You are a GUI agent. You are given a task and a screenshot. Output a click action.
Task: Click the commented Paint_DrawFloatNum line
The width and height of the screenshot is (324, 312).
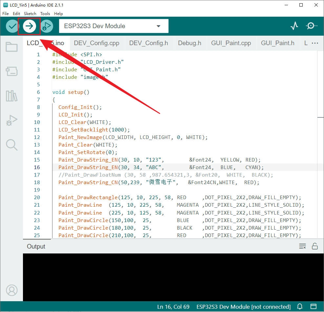coord(166,175)
